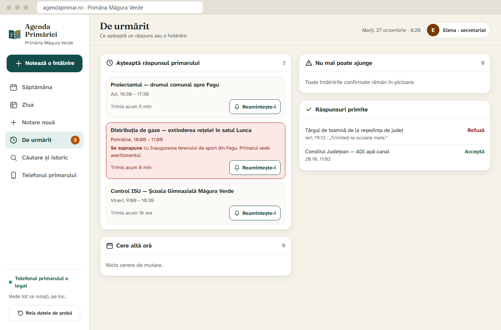Screen dimensions: 501x330
Task: Open Ziua day view
Action: (44, 105)
